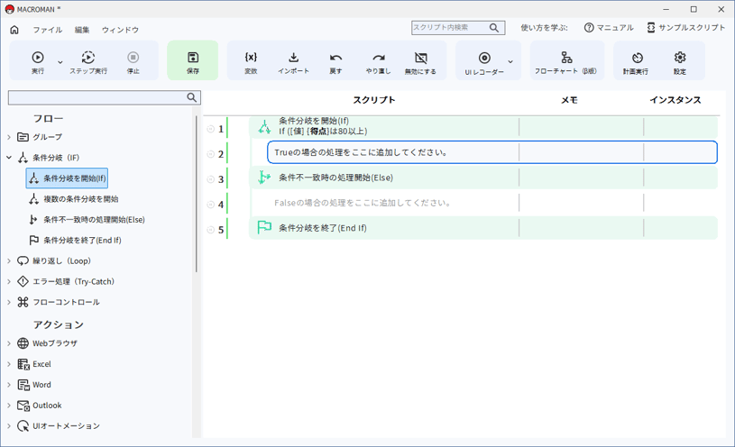Select 条件不一致時の処理開始(Else) in tree

pos(87,220)
